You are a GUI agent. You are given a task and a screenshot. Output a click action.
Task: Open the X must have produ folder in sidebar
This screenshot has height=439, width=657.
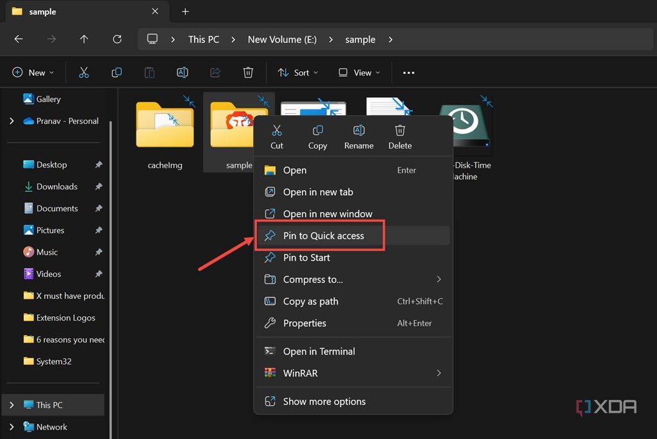(x=63, y=296)
